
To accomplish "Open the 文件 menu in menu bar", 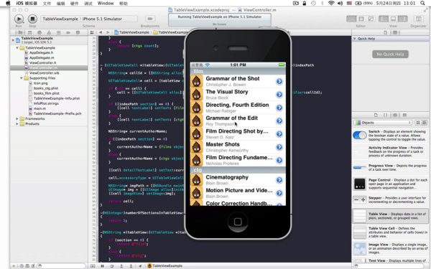I will pos(47,4).
